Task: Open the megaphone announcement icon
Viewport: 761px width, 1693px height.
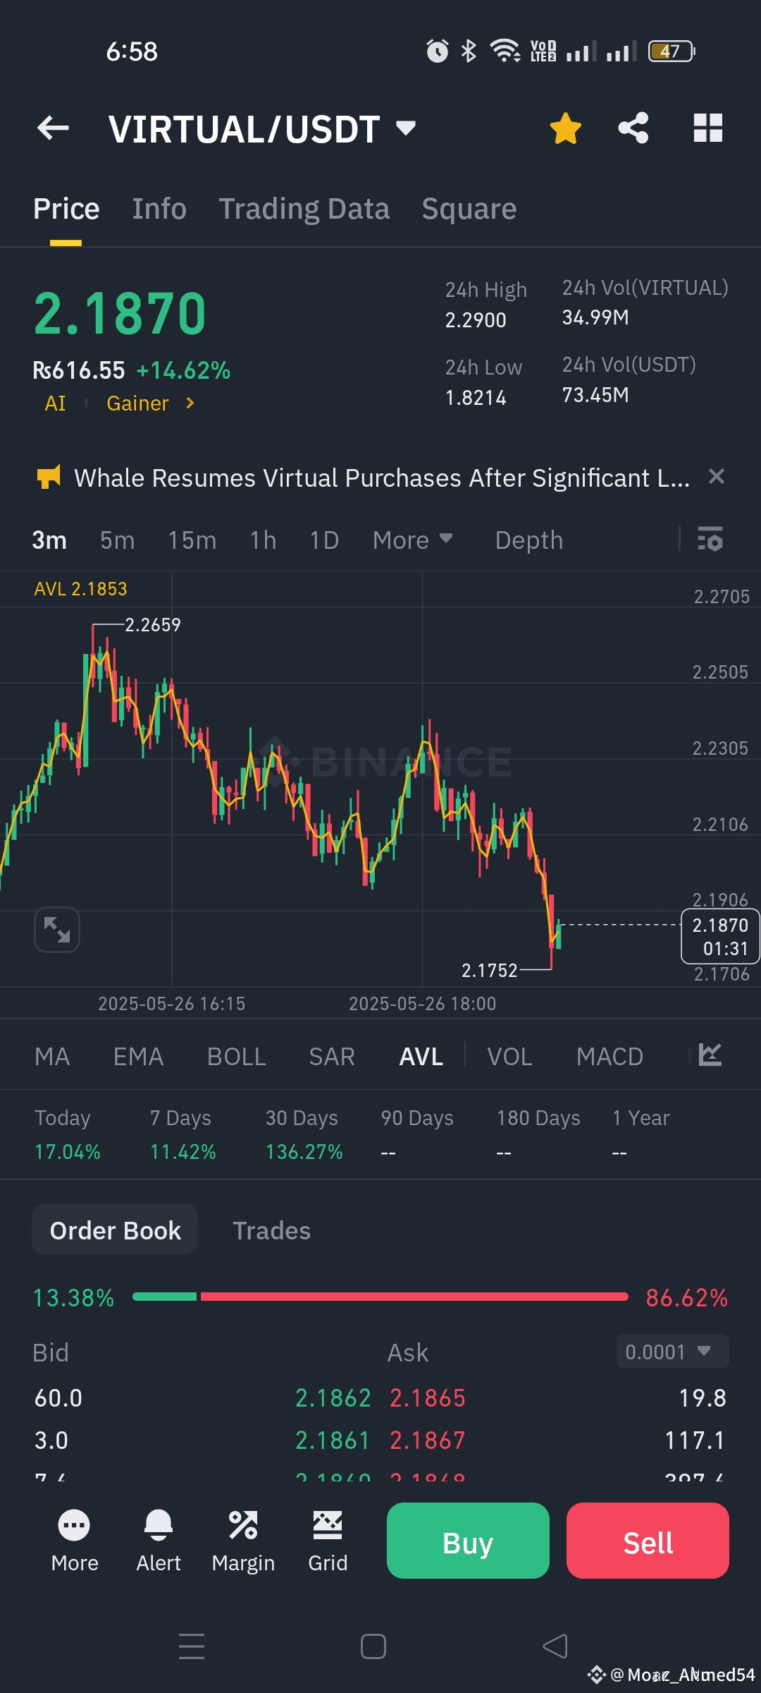Action: tap(49, 477)
